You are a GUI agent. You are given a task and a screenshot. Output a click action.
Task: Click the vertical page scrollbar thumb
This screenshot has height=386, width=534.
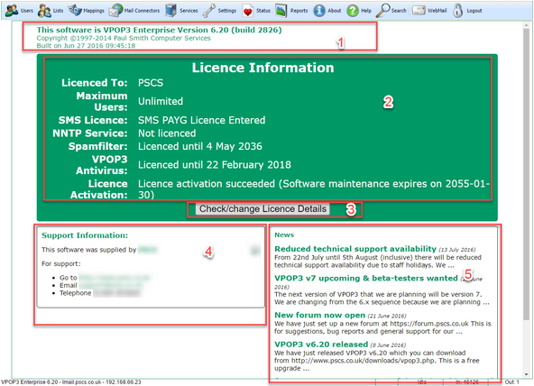click(527, 173)
